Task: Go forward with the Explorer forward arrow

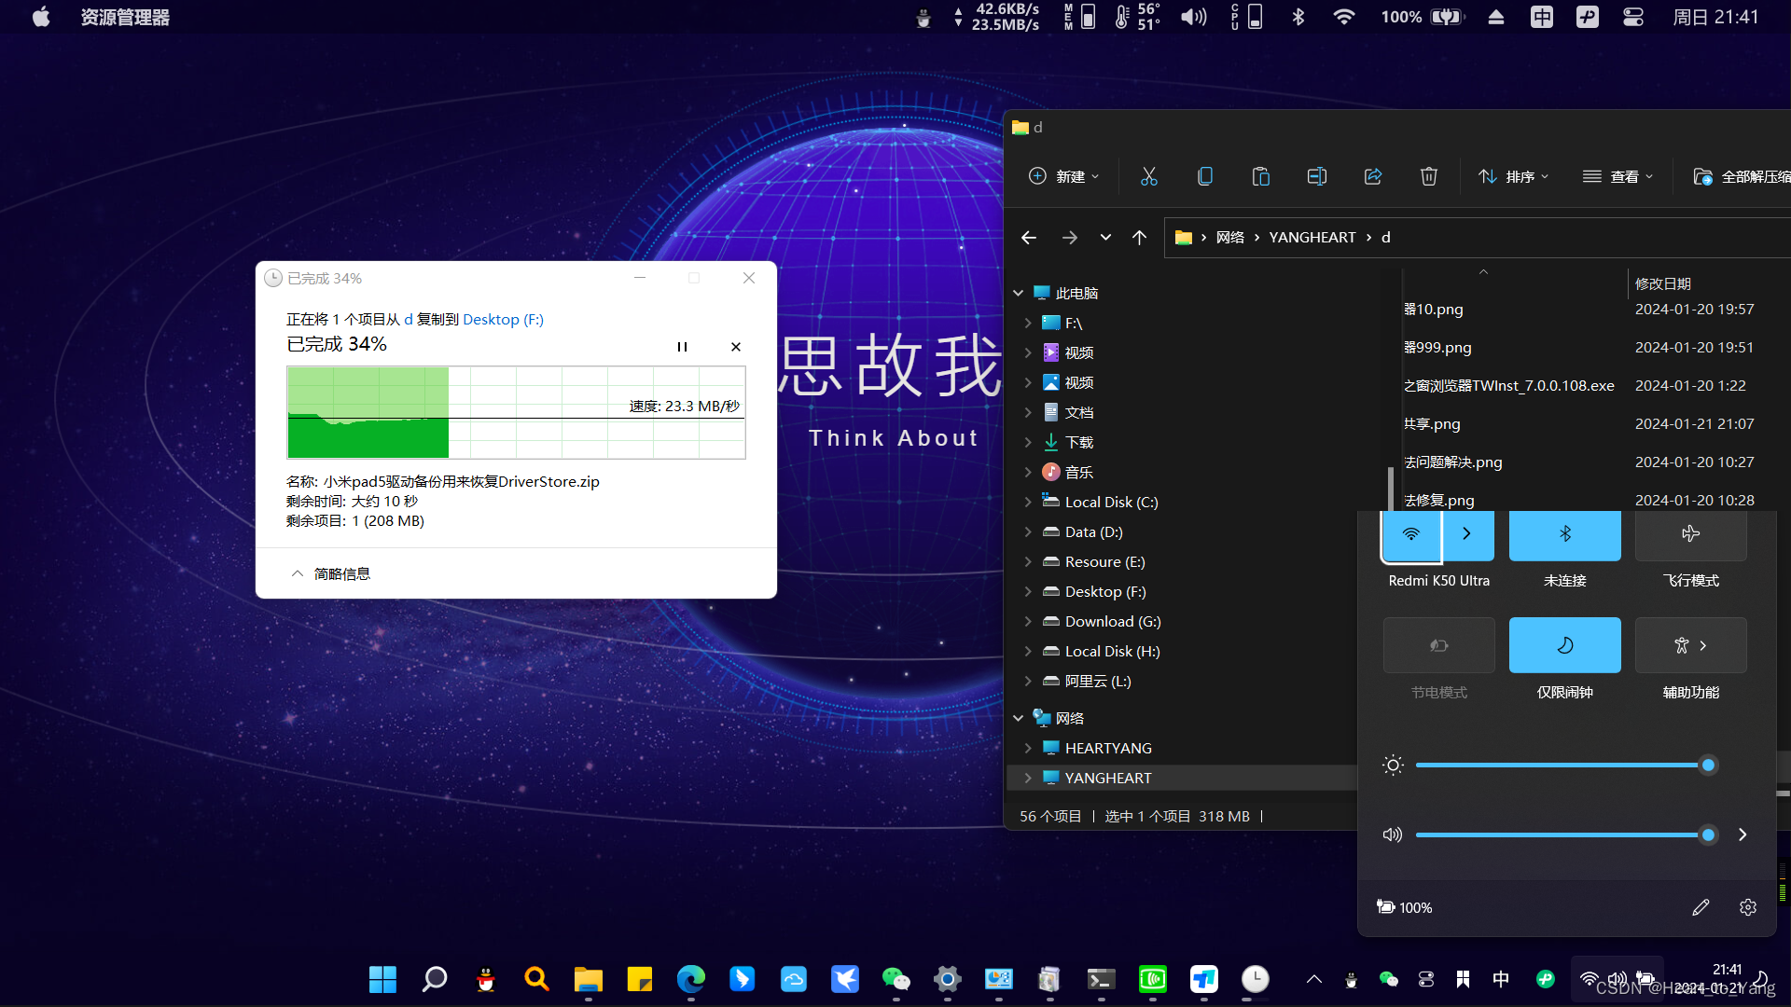Action: click(x=1069, y=238)
